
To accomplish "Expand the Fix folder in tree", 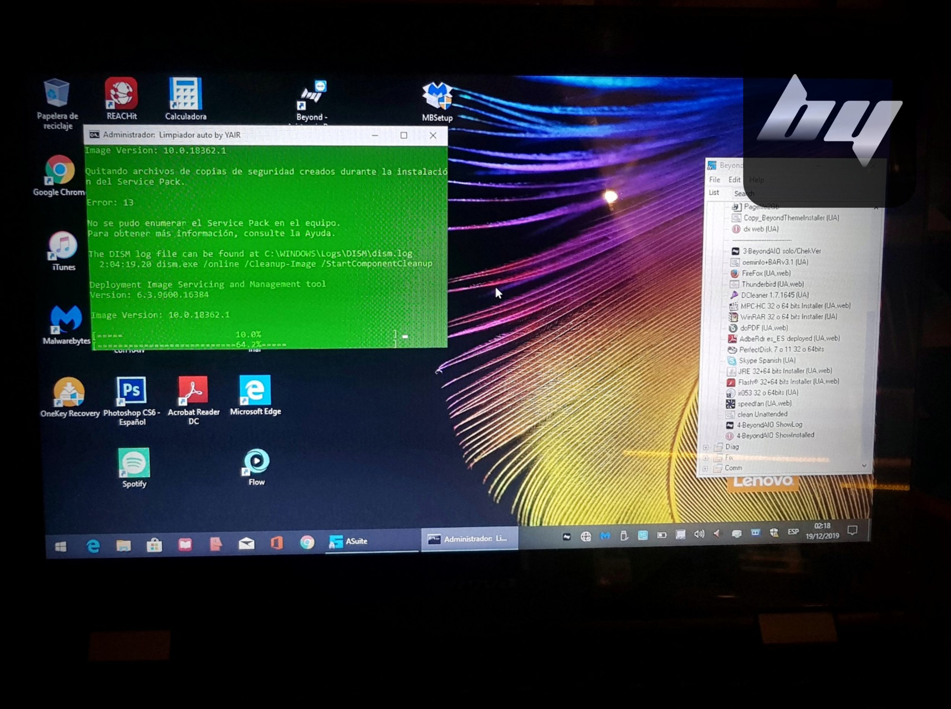I will [x=705, y=458].
